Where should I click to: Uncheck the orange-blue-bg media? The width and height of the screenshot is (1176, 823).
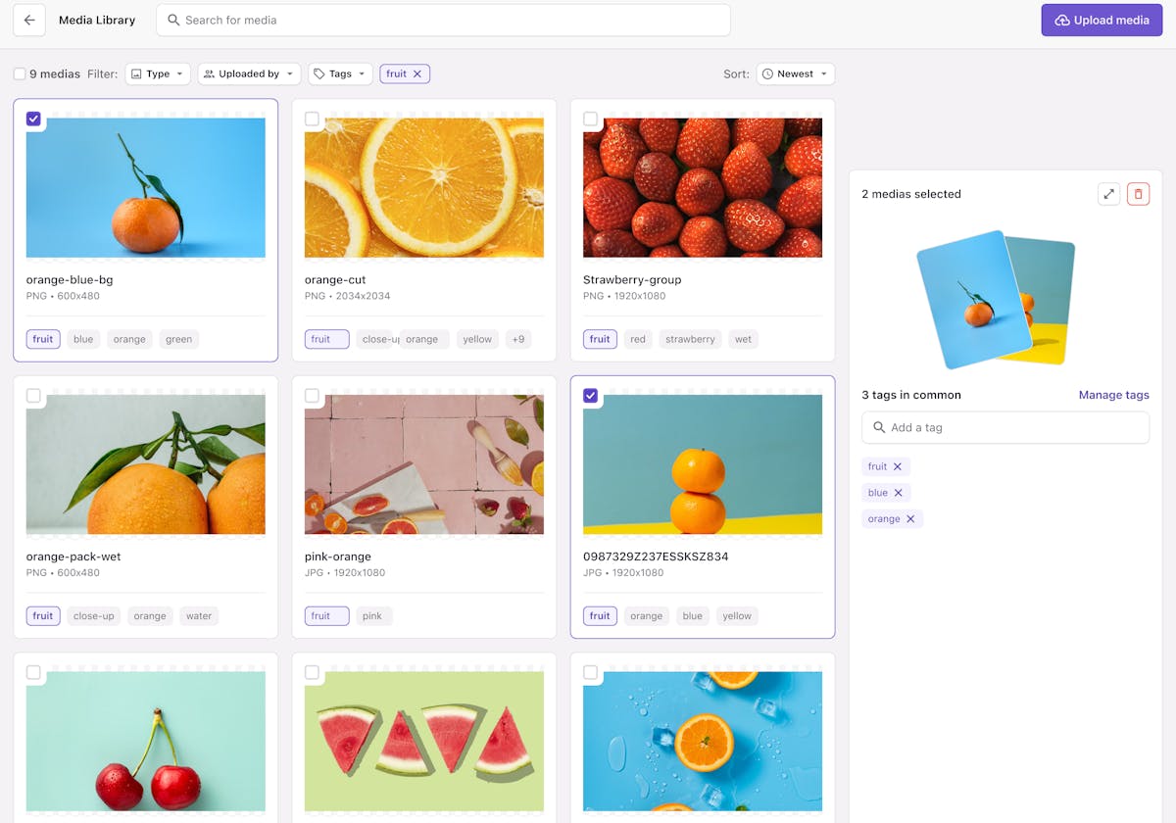coord(33,119)
